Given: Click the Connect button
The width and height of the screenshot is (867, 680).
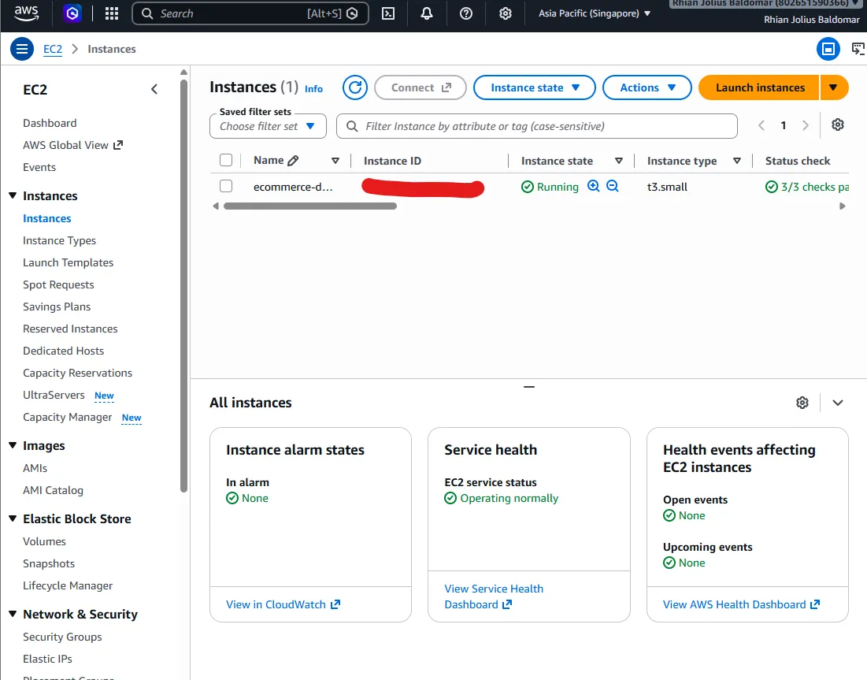Looking at the screenshot, I should (421, 87).
